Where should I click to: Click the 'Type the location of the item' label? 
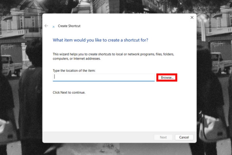coord(74,71)
